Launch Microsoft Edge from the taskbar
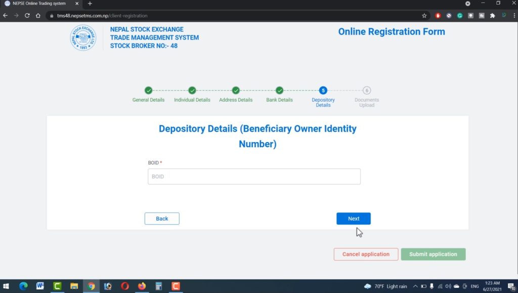 coord(23,286)
